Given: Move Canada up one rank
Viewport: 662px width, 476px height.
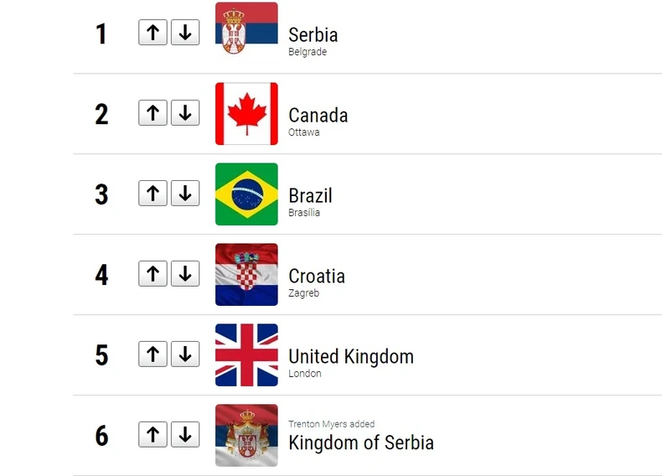Looking at the screenshot, I should pos(153,113).
